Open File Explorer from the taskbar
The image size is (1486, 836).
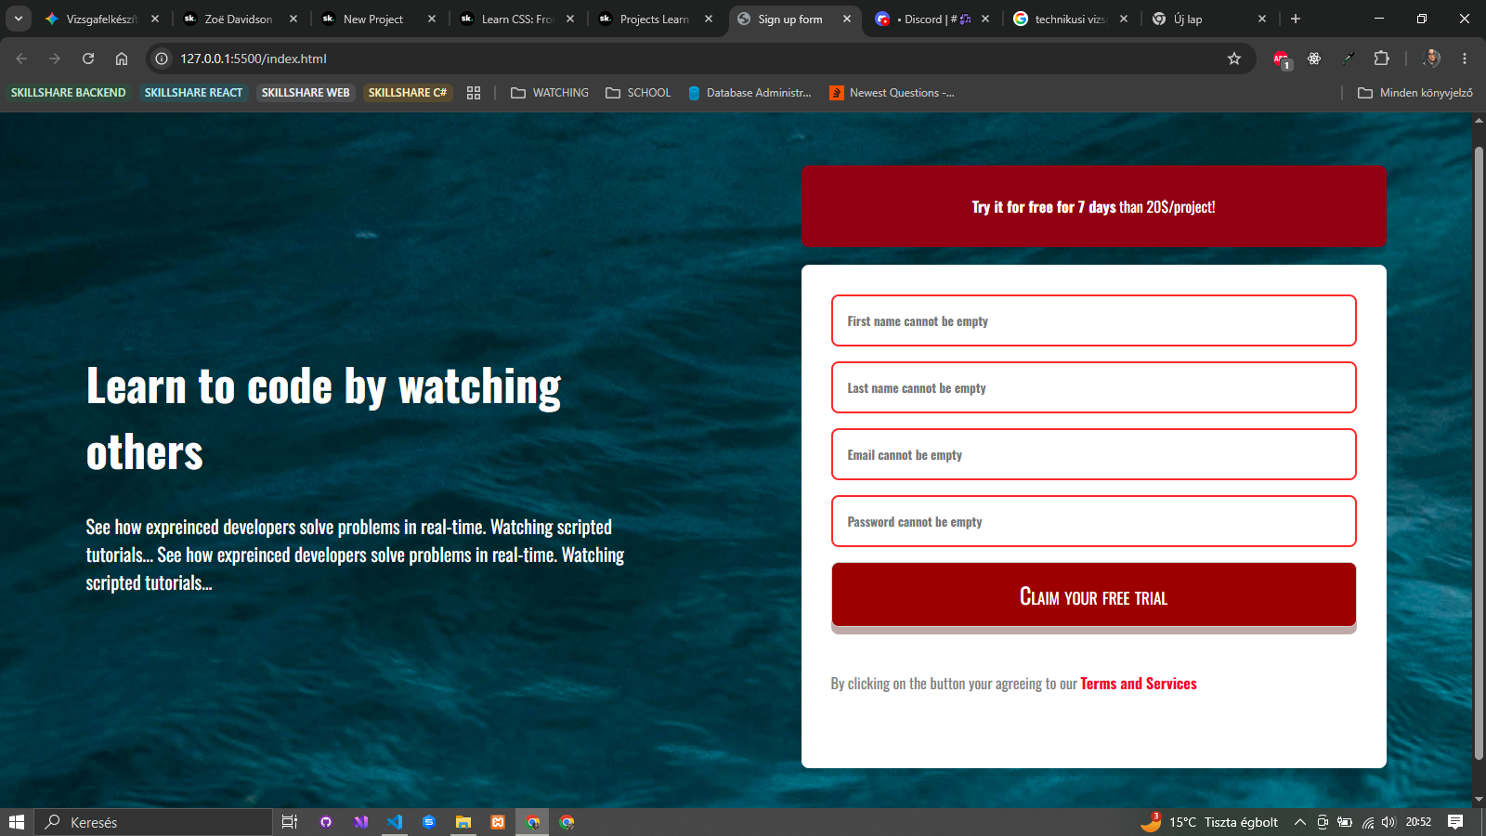463,822
